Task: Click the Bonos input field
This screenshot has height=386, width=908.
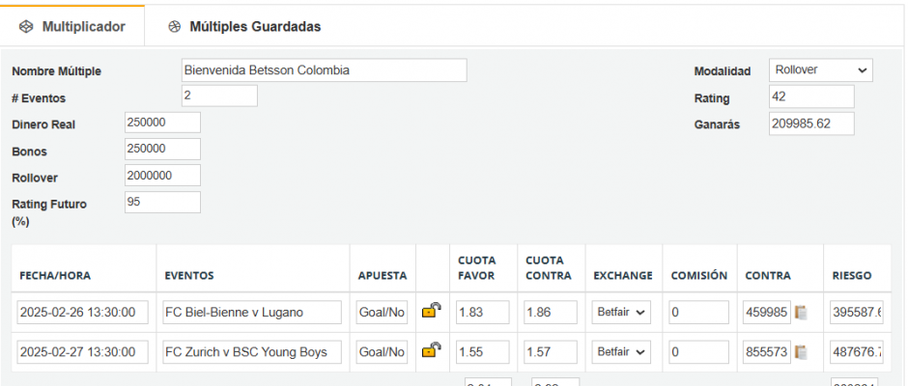Action: pos(162,149)
